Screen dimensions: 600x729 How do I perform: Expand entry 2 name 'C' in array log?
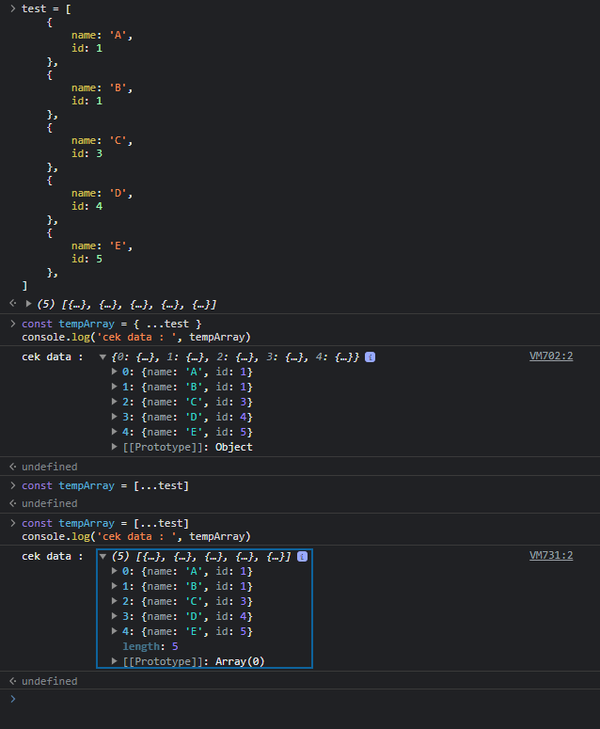pos(115,601)
